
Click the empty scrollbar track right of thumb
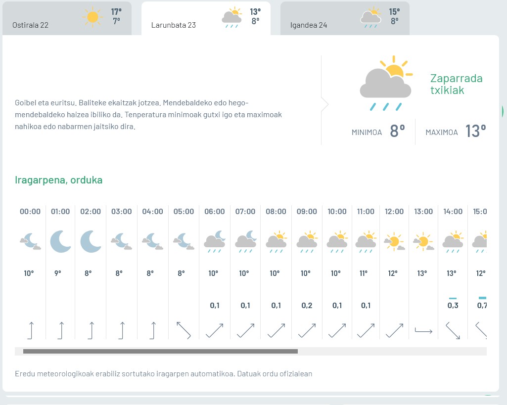point(392,351)
